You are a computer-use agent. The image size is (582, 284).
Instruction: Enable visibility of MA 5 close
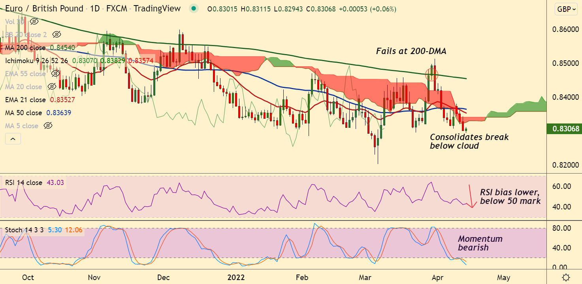(x=48, y=126)
